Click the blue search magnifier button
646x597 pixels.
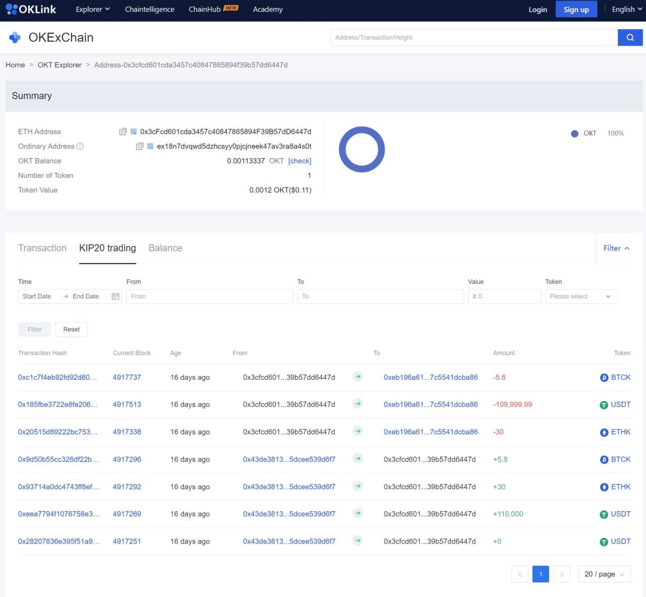point(630,37)
